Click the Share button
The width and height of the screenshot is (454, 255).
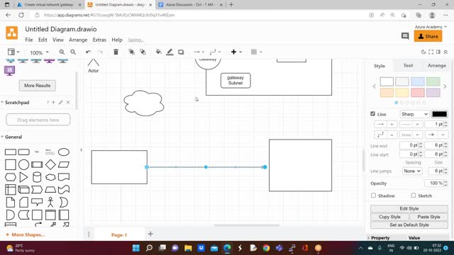428,36
